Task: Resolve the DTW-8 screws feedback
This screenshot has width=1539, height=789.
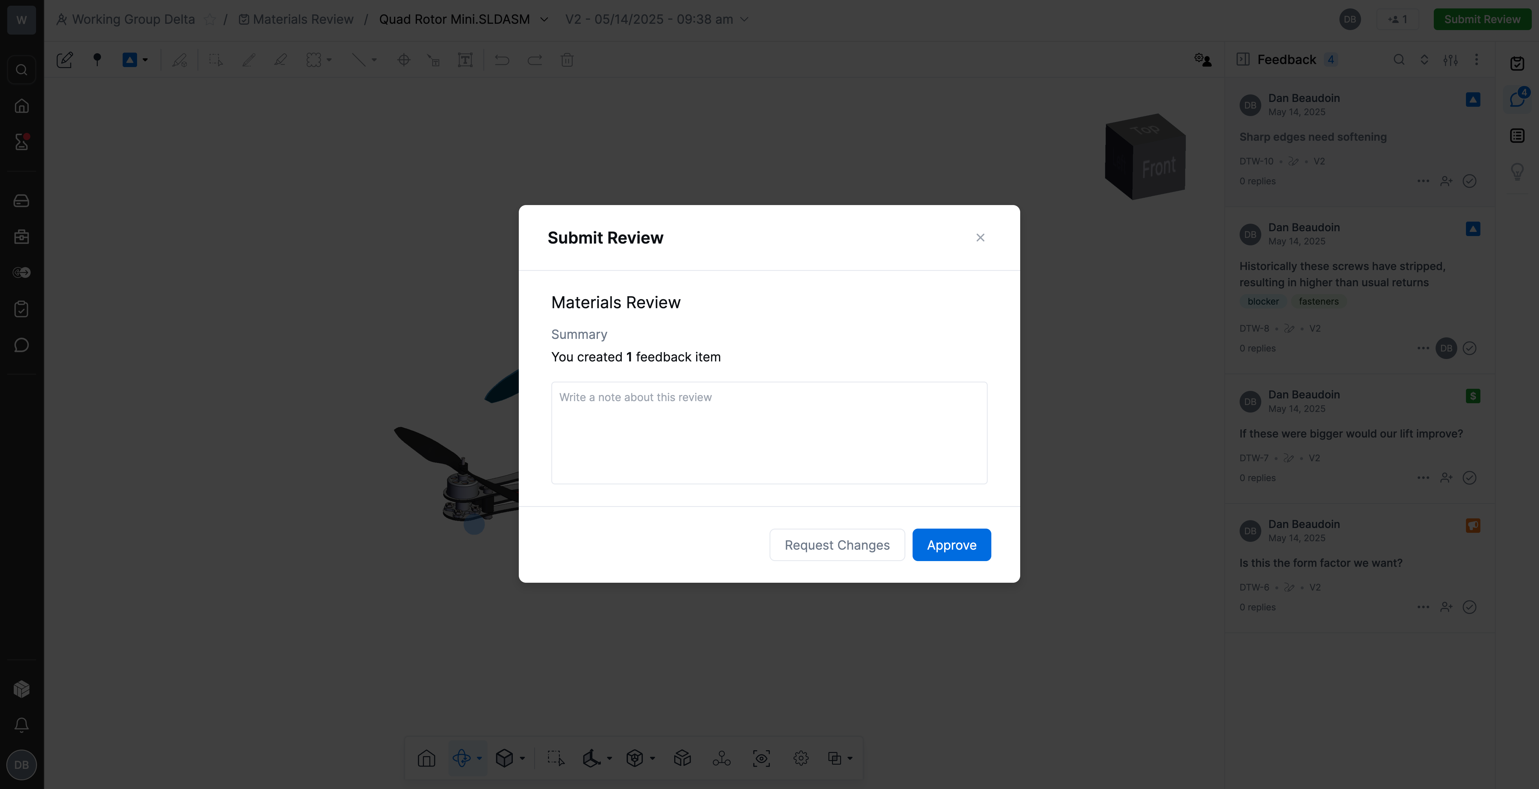Action: pyautogui.click(x=1470, y=348)
